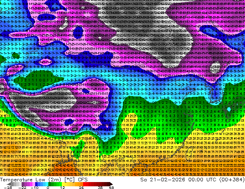Click the right arrow tip of the color bar
Screen dimensions: 245x189
point(112,184)
